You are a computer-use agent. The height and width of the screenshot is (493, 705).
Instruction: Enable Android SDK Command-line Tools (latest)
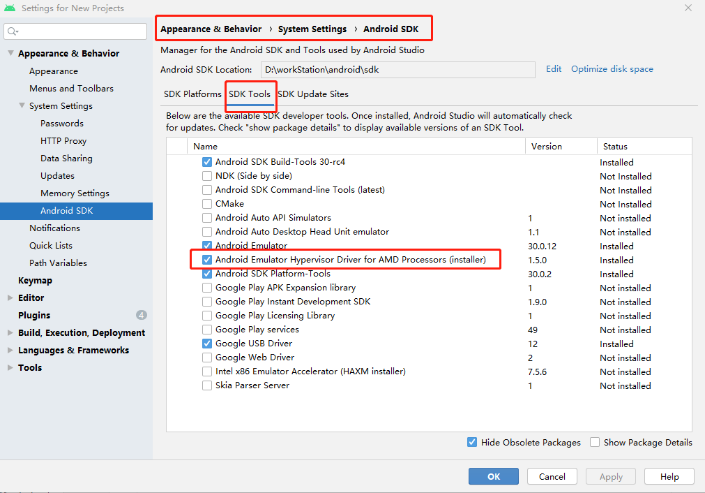(207, 189)
